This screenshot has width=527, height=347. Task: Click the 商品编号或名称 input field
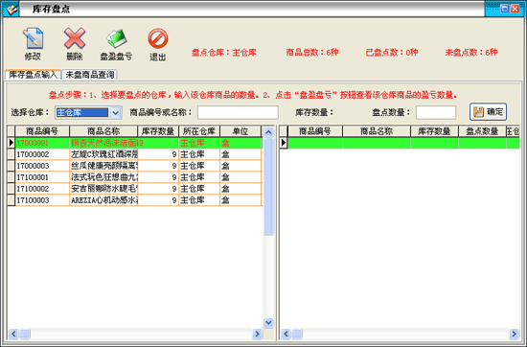point(238,112)
